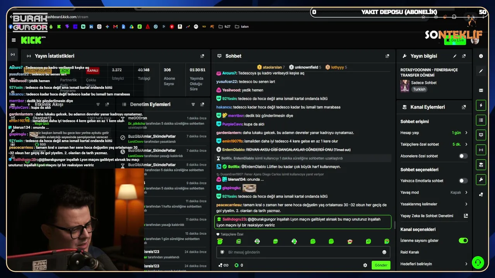Click peacecarriesu username in chat

click(229, 205)
